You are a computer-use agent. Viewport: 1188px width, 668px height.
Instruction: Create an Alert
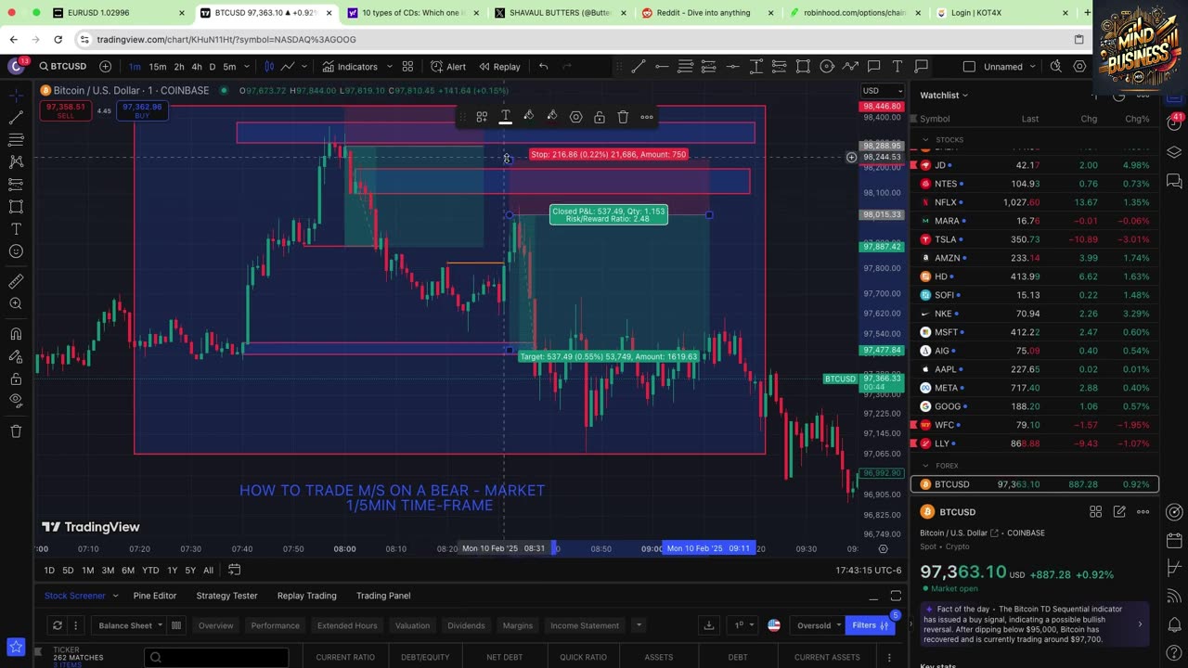(x=448, y=67)
